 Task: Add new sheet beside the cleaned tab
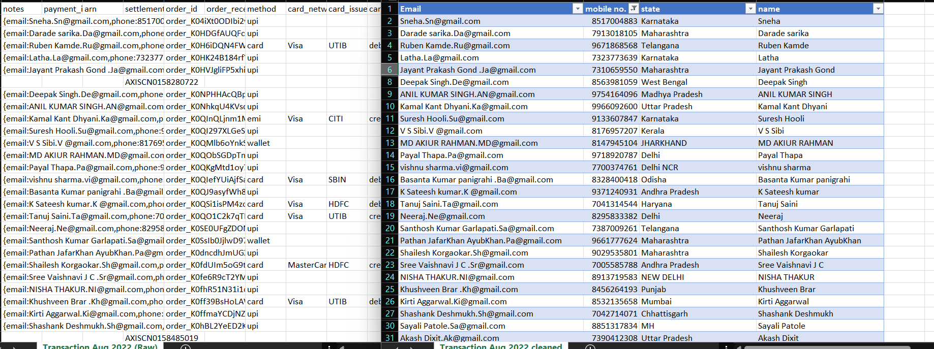590,347
